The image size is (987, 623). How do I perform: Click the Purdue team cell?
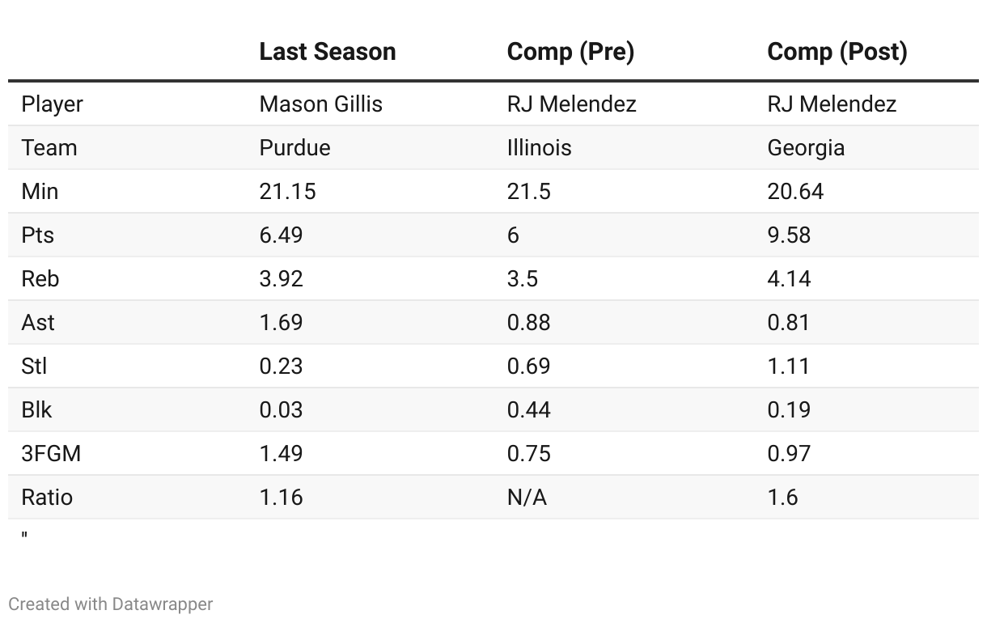294,148
